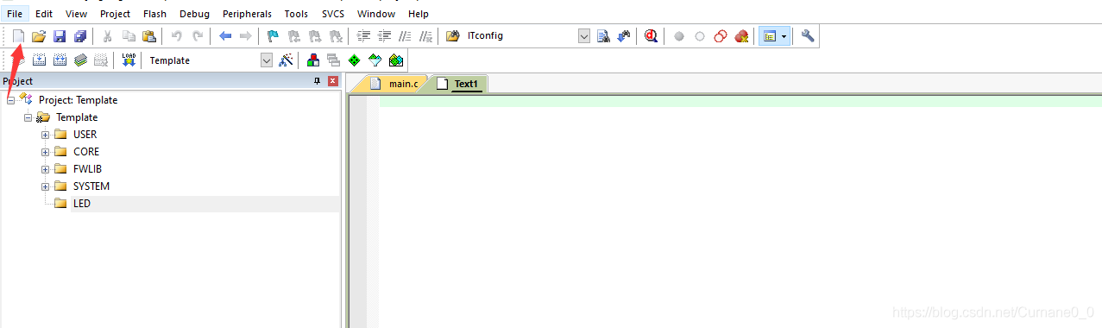
Task: Open Batch Build icon
Action: tap(80, 60)
